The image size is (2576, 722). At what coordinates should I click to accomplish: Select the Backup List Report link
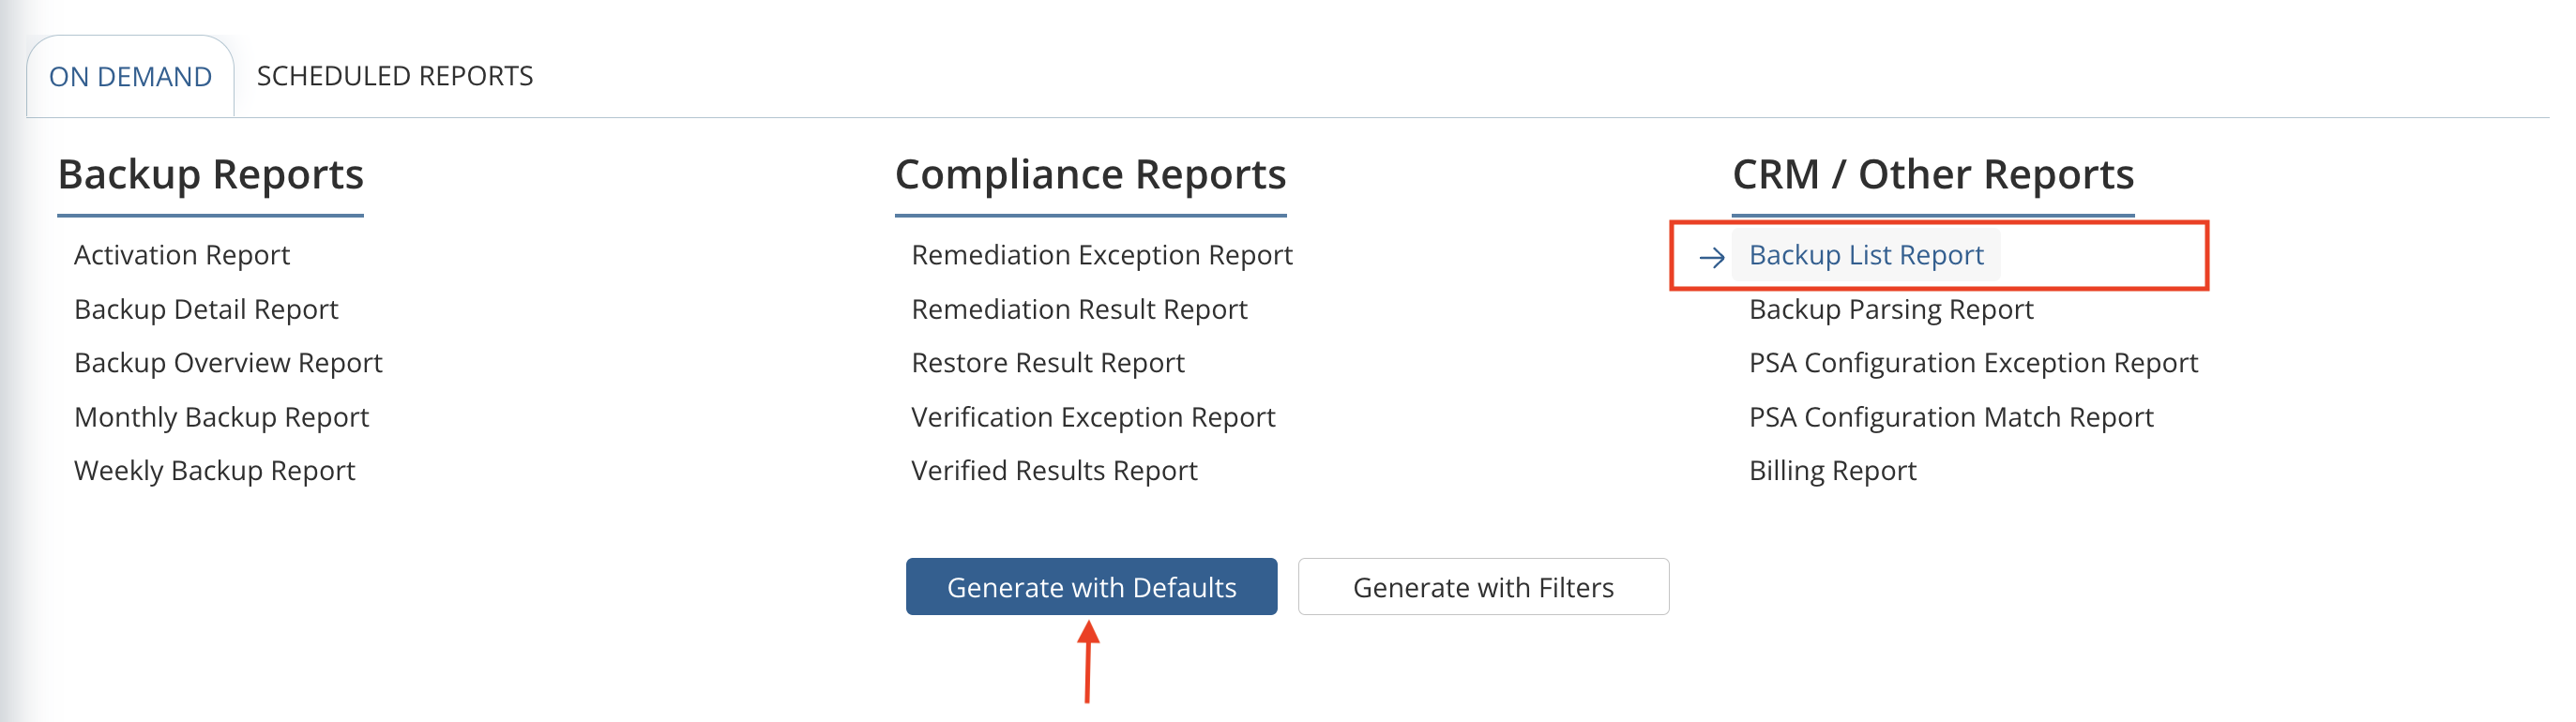pyautogui.click(x=1866, y=255)
